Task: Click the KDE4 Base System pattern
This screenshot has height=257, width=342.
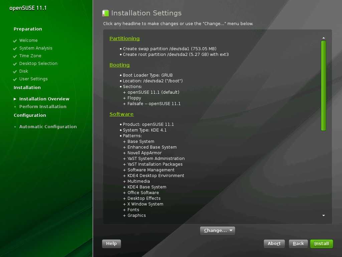Action: pos(147,187)
